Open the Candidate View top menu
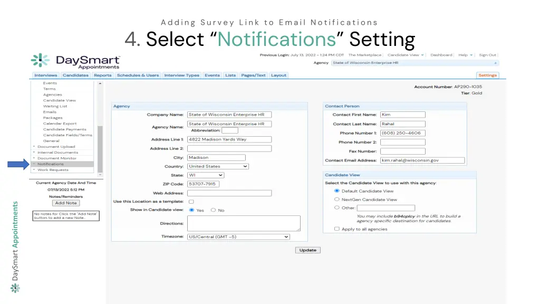 pyautogui.click(x=406, y=55)
